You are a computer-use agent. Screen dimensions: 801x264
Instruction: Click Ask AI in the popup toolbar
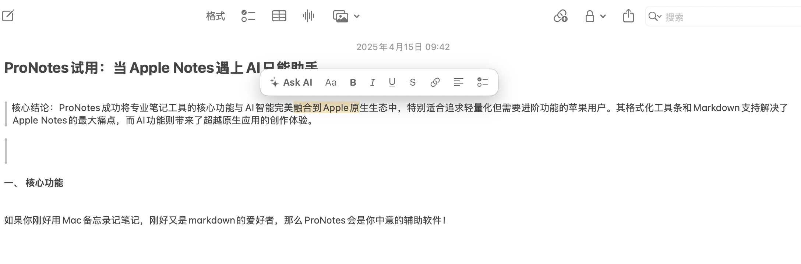click(x=291, y=82)
